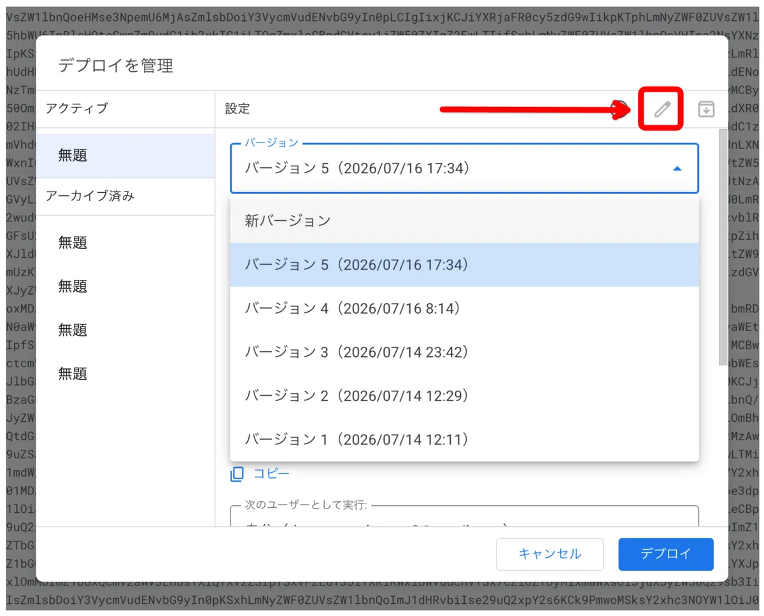Click the アーカイブ済み section heading
This screenshot has width=764, height=616.
click(x=90, y=196)
